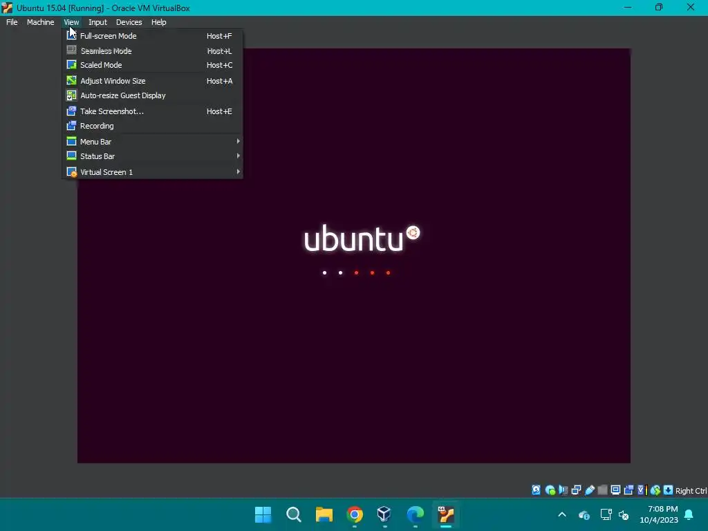The height and width of the screenshot is (531, 708).
Task: Toggle Auto-resize Guest Display checkbox
Action: 71,95
